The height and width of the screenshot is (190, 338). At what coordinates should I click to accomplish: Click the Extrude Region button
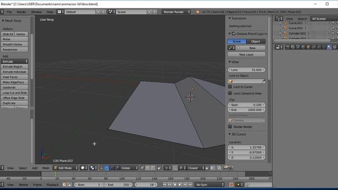click(14, 66)
